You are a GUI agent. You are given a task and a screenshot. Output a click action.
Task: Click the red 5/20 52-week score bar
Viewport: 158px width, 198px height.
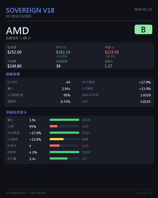(64, 126)
